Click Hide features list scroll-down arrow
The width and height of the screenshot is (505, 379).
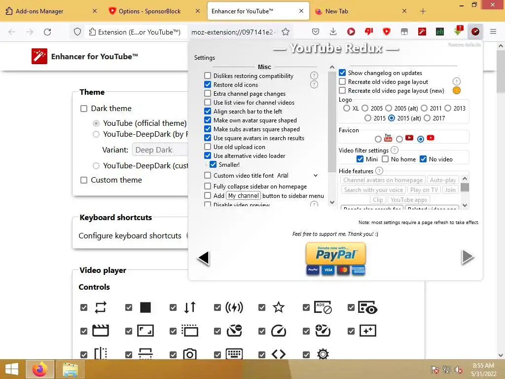click(x=465, y=205)
